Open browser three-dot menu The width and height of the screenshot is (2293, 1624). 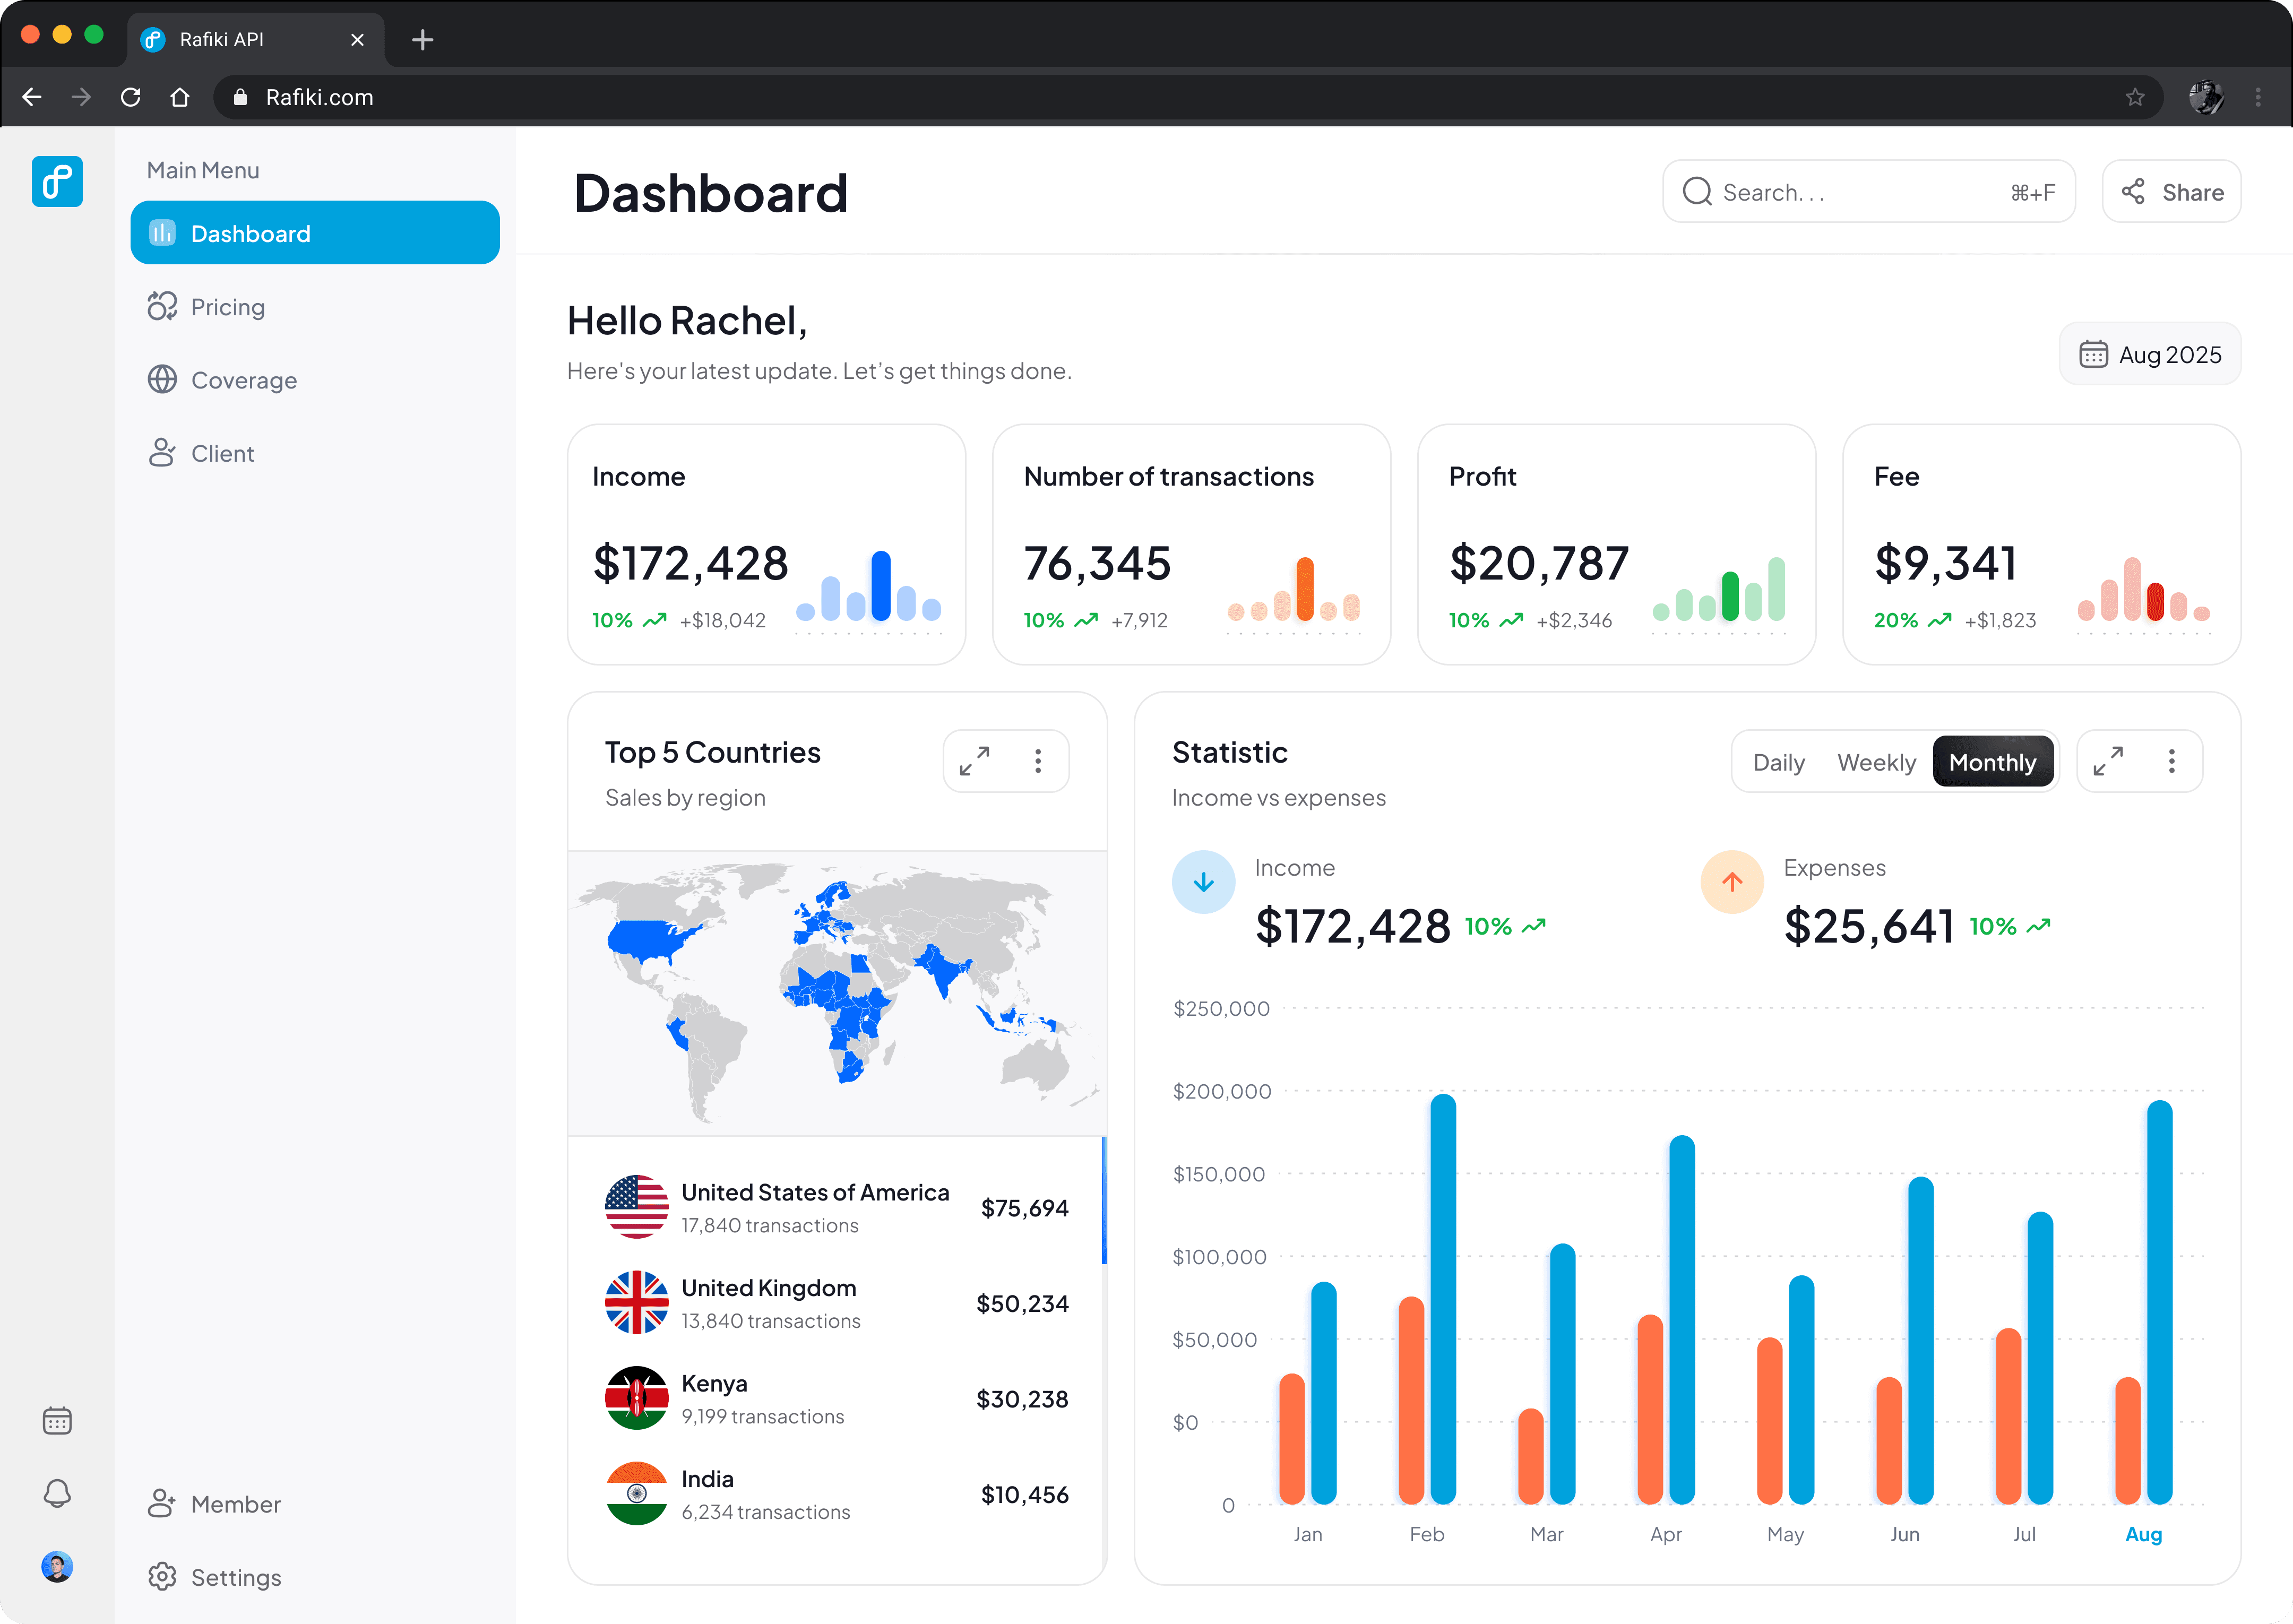pyautogui.click(x=2258, y=97)
